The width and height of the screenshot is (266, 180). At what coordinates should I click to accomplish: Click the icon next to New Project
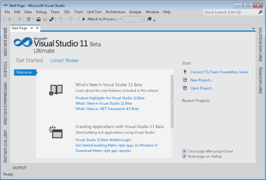(185, 80)
